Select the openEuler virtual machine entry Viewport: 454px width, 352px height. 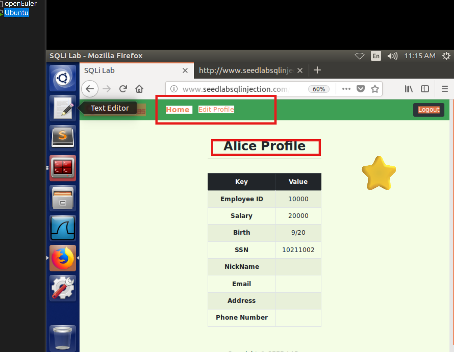click(x=21, y=4)
